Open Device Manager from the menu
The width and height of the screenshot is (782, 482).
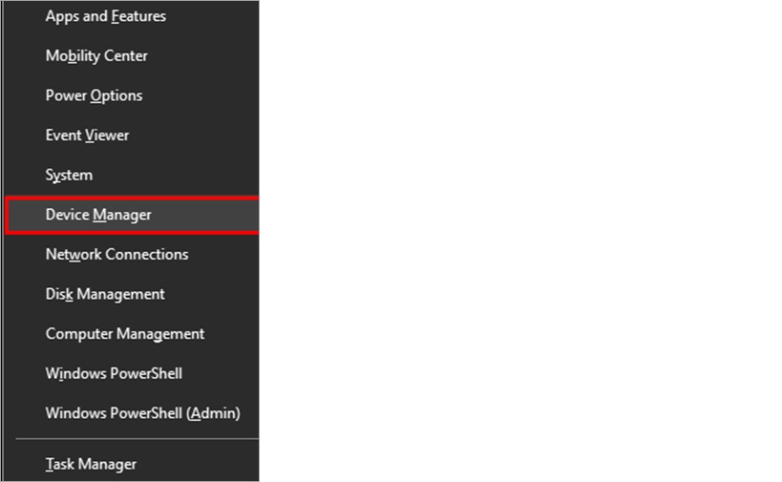pyautogui.click(x=132, y=215)
